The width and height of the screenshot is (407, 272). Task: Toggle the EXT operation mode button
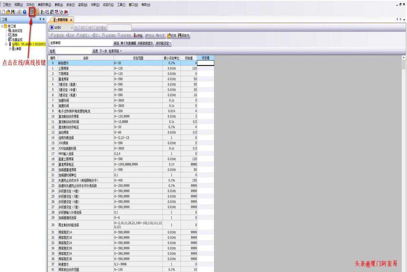(83, 27)
